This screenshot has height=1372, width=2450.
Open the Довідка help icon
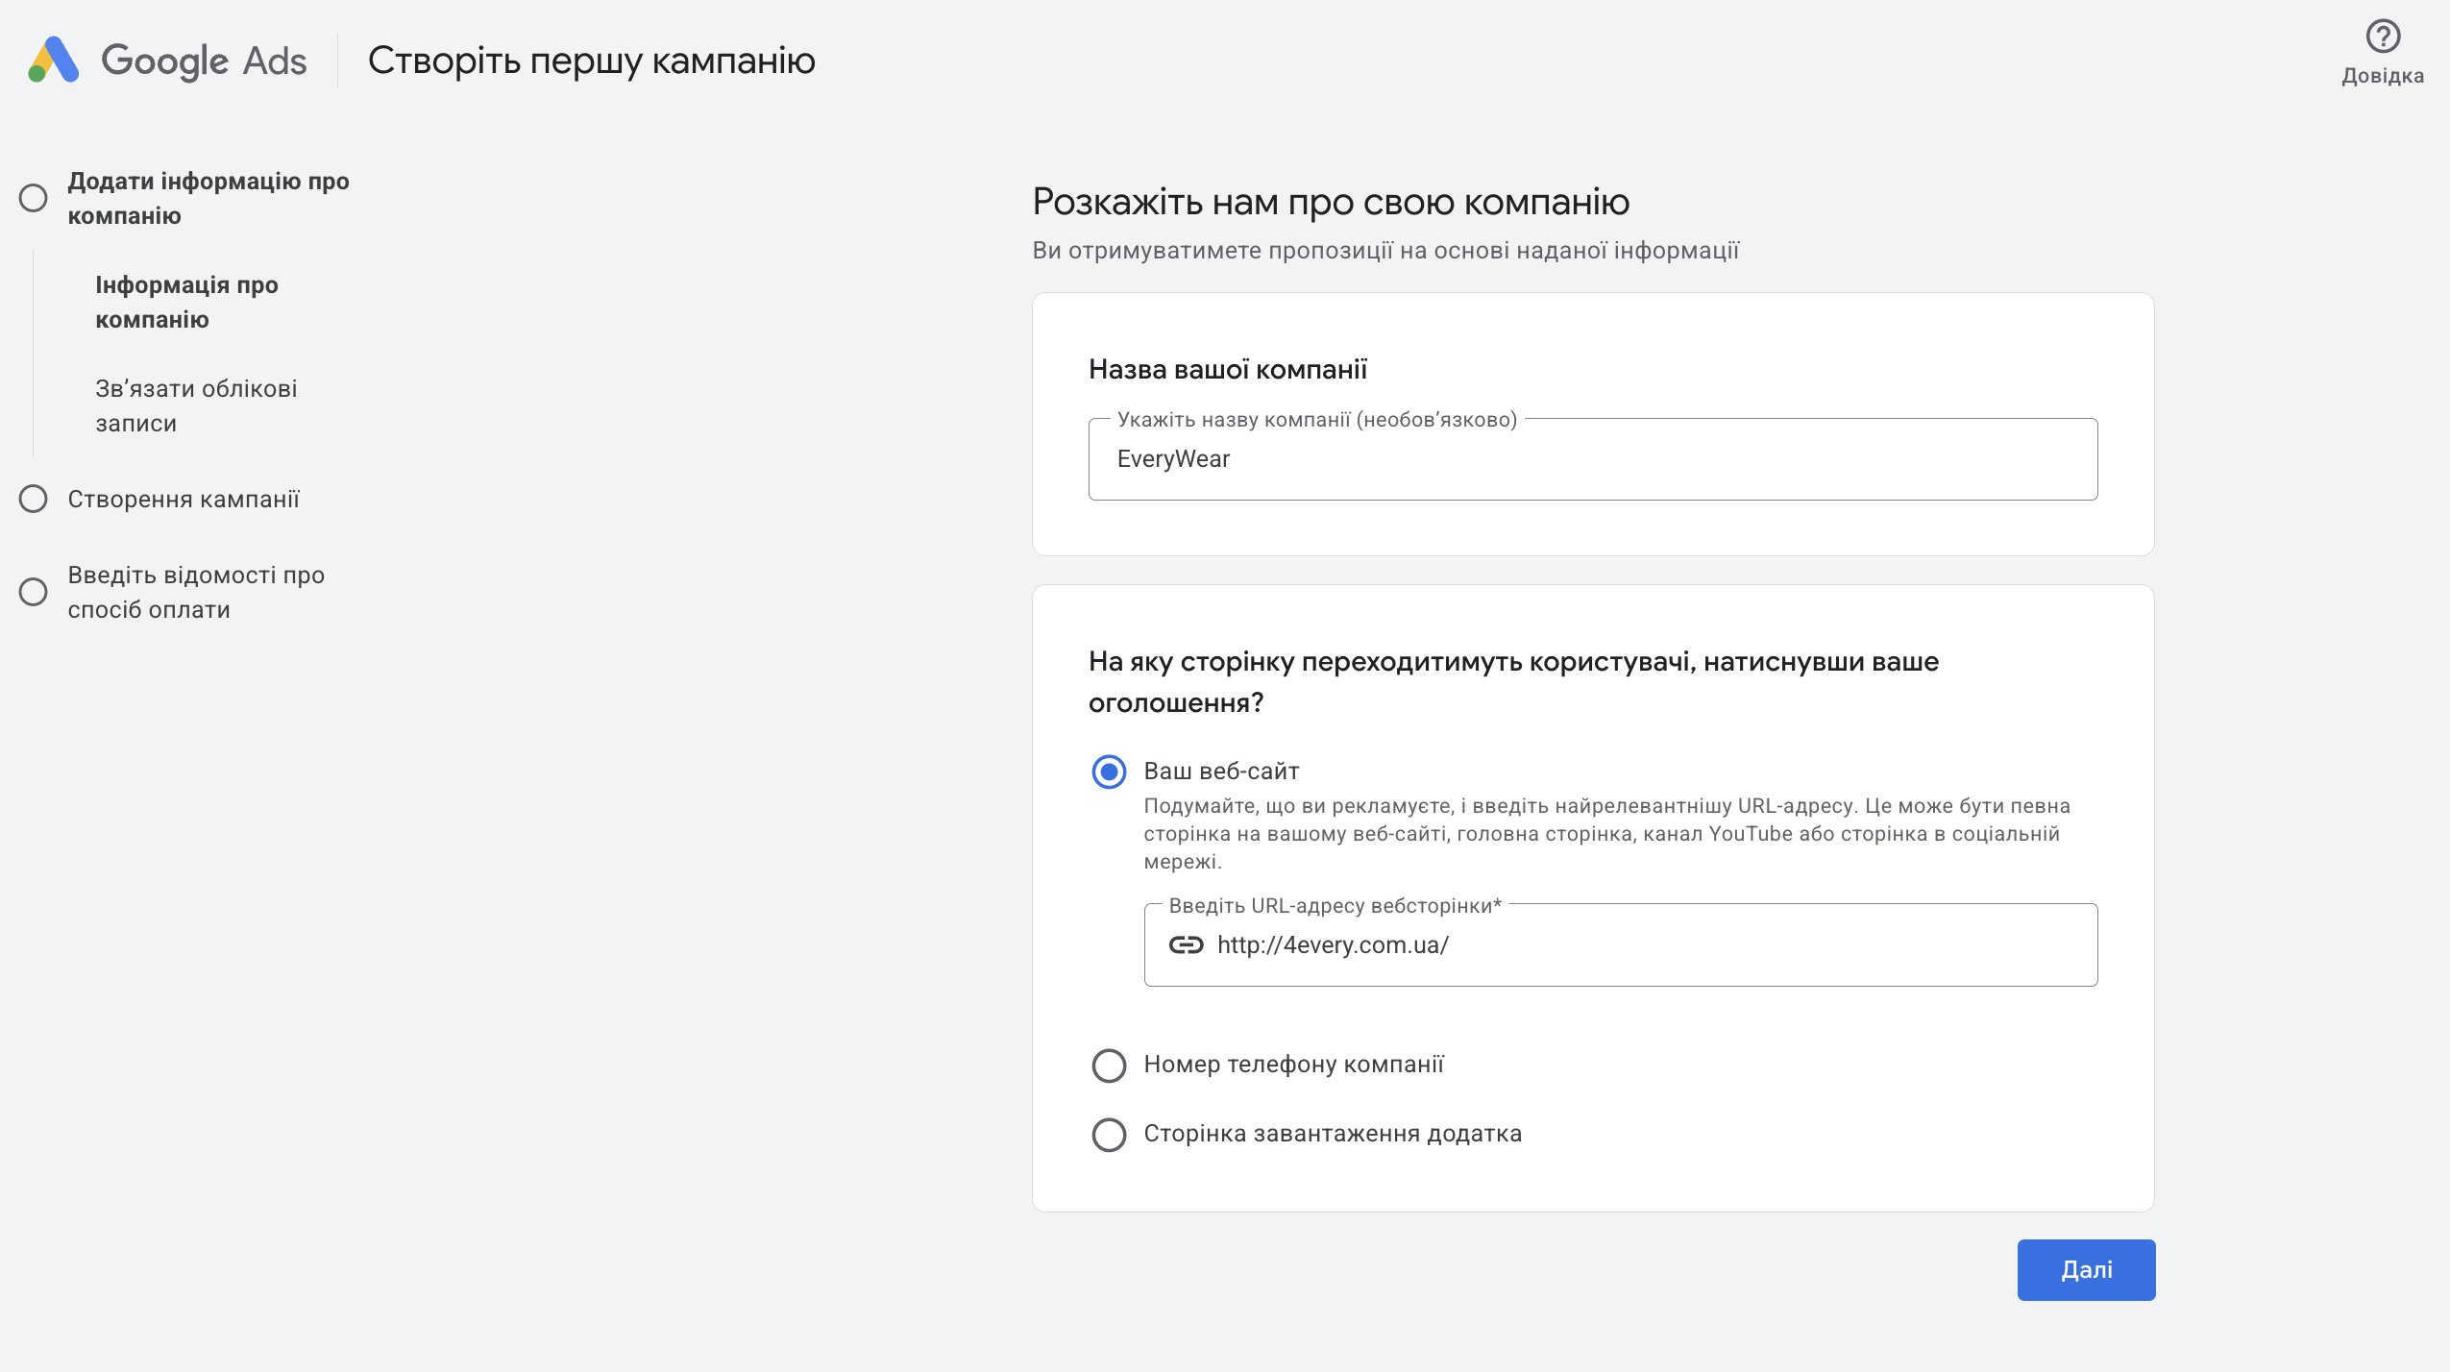click(2383, 37)
